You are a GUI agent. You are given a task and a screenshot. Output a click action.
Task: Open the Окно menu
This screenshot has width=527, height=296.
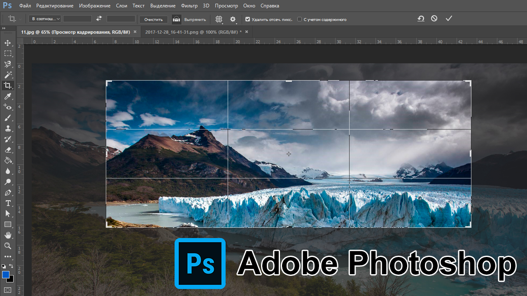pos(249,6)
